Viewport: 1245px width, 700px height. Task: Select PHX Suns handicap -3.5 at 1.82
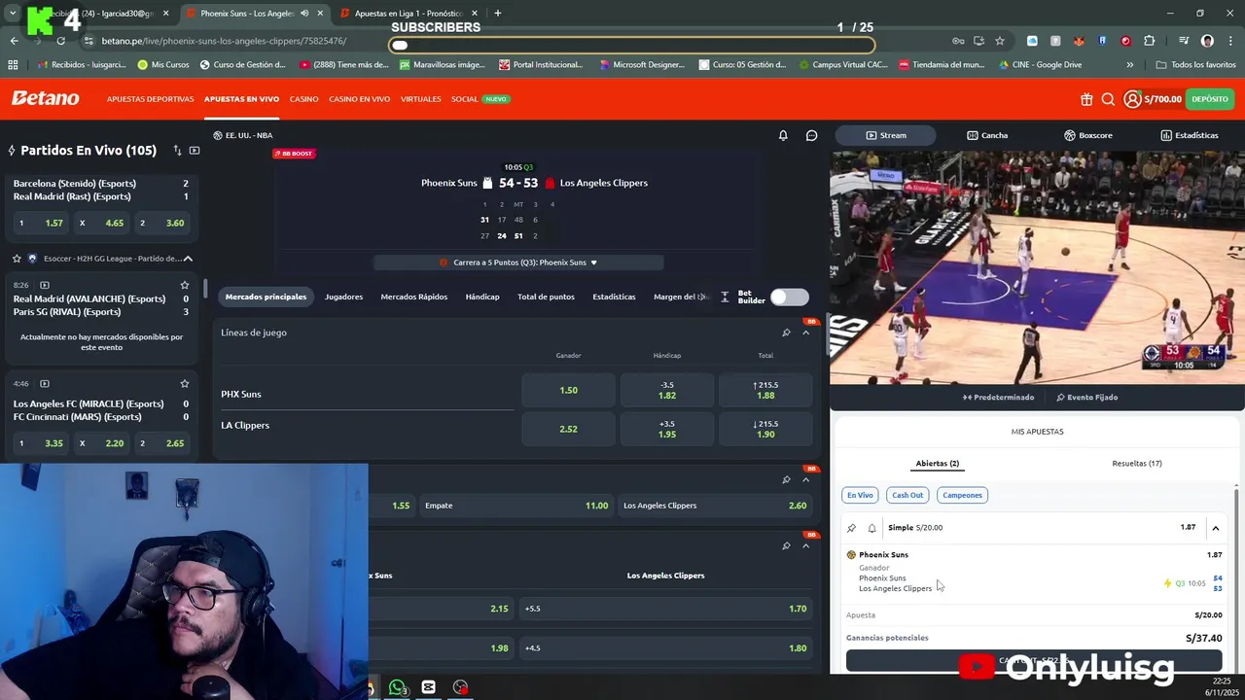click(x=667, y=390)
